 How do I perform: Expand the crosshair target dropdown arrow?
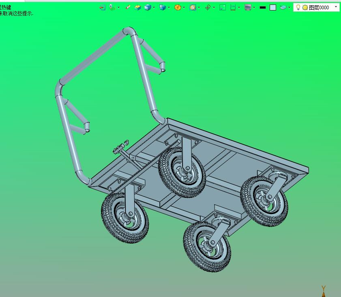click(x=214, y=8)
